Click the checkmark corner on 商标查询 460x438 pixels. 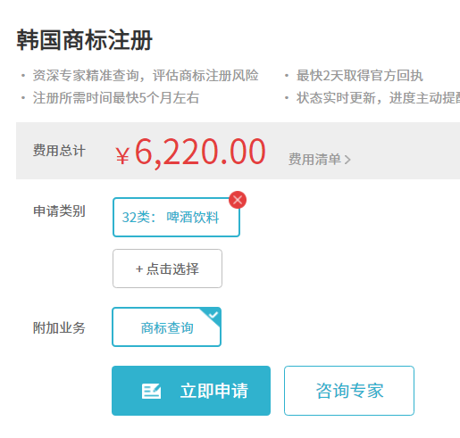(x=213, y=316)
